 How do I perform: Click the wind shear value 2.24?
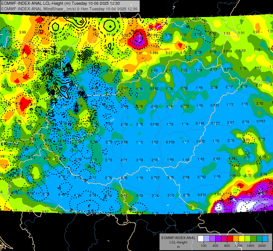155,196
